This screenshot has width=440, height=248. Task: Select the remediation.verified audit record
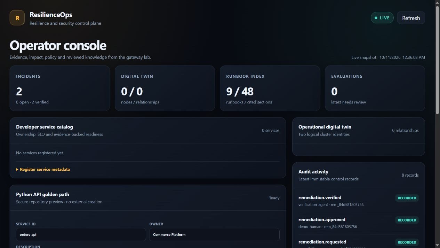click(x=358, y=201)
